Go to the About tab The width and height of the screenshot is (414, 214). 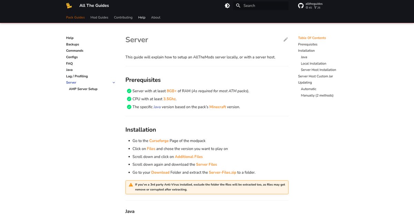tap(156, 17)
